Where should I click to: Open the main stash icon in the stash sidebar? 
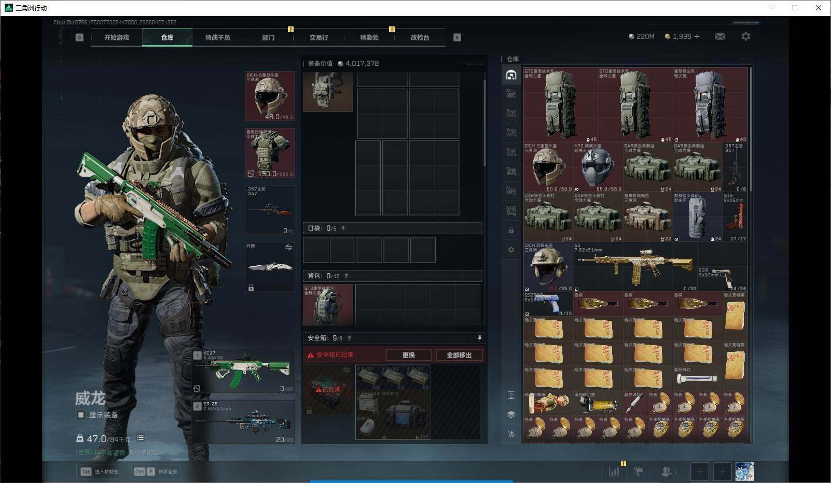(511, 75)
